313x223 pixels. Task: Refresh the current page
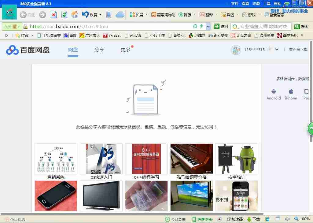[64, 14]
